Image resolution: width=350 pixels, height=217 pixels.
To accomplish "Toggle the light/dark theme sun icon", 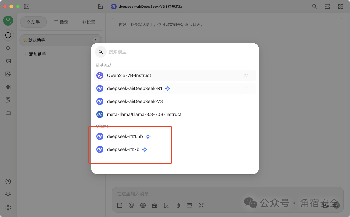I will point(8,194).
